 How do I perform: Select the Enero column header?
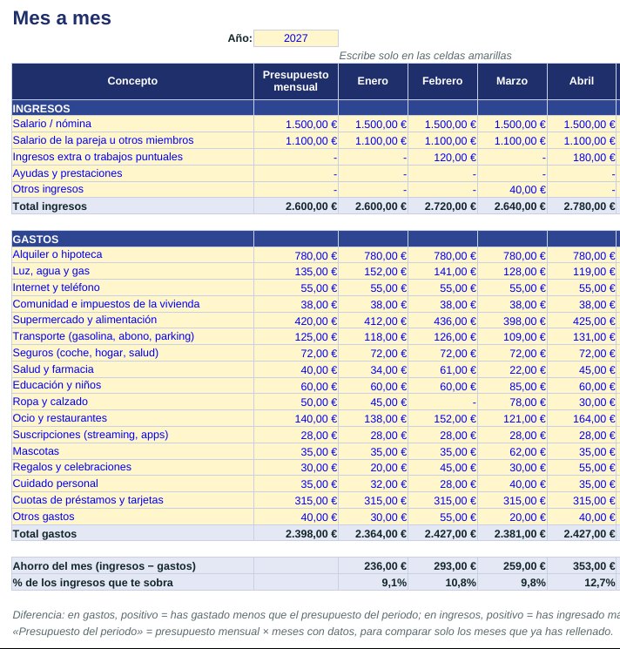tap(373, 81)
